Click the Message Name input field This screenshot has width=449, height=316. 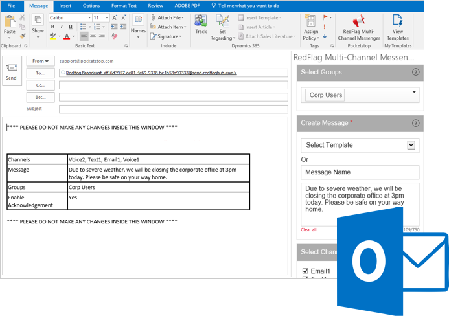pos(360,172)
